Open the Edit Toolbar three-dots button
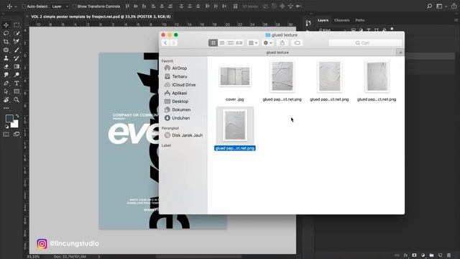Image resolution: width=460 pixels, height=259 pixels. pos(6,108)
